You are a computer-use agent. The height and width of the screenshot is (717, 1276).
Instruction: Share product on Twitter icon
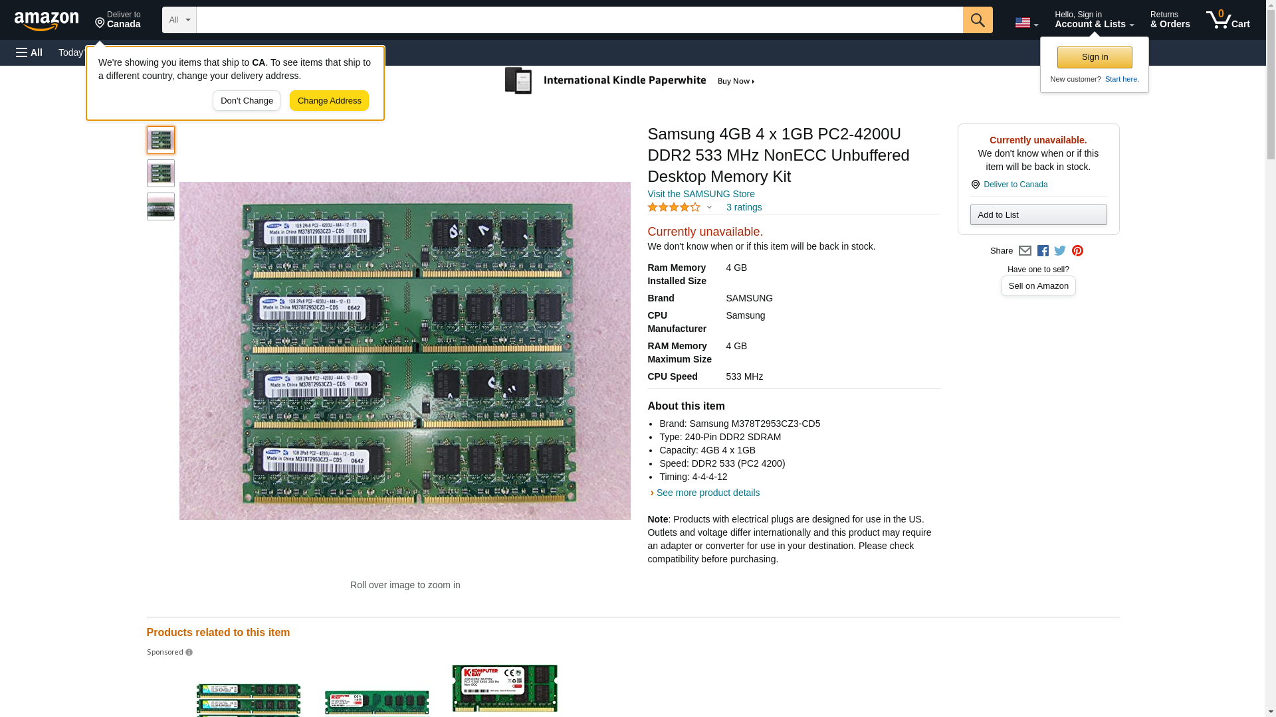(1060, 251)
